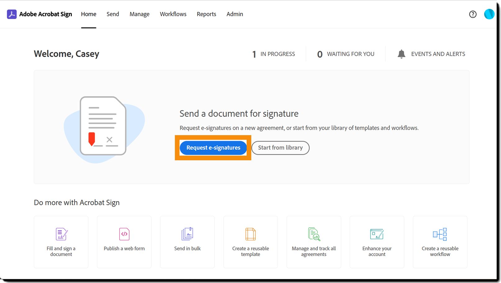The image size is (501, 283).
Task: Select the Enhance your account icon
Action: pos(377,234)
